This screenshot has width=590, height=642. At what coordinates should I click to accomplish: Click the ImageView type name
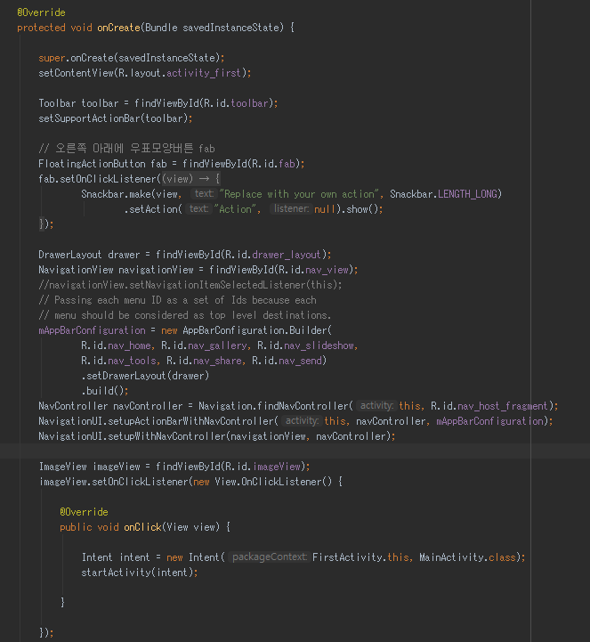[62, 467]
